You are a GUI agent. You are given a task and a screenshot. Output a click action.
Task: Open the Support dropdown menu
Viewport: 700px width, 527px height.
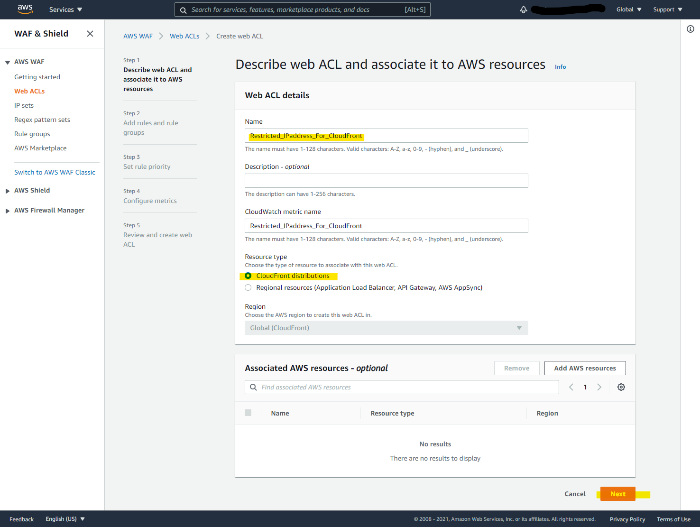[668, 9]
